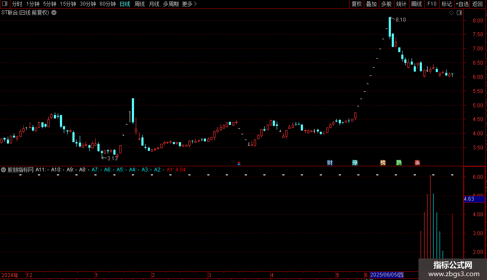Open the 跌 drop event marker
This screenshot has width=487, height=280.
[399, 163]
